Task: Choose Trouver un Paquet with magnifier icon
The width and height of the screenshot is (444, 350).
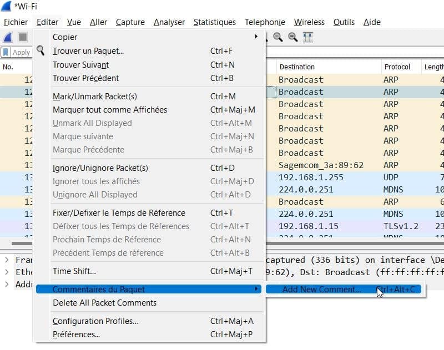Action: pyautogui.click(x=88, y=51)
